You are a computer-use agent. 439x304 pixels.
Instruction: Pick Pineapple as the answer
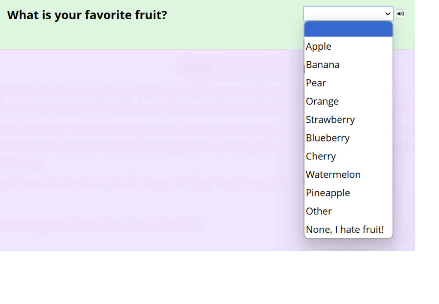pos(348,193)
